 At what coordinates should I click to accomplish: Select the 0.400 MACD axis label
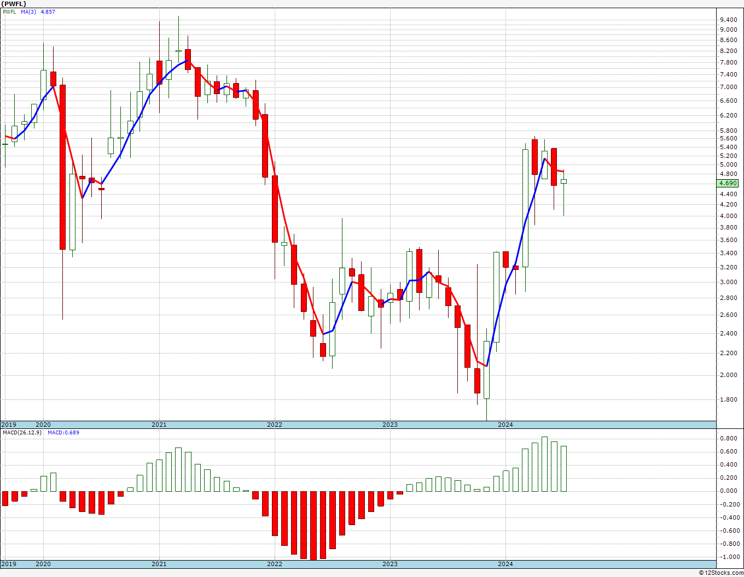pos(729,465)
